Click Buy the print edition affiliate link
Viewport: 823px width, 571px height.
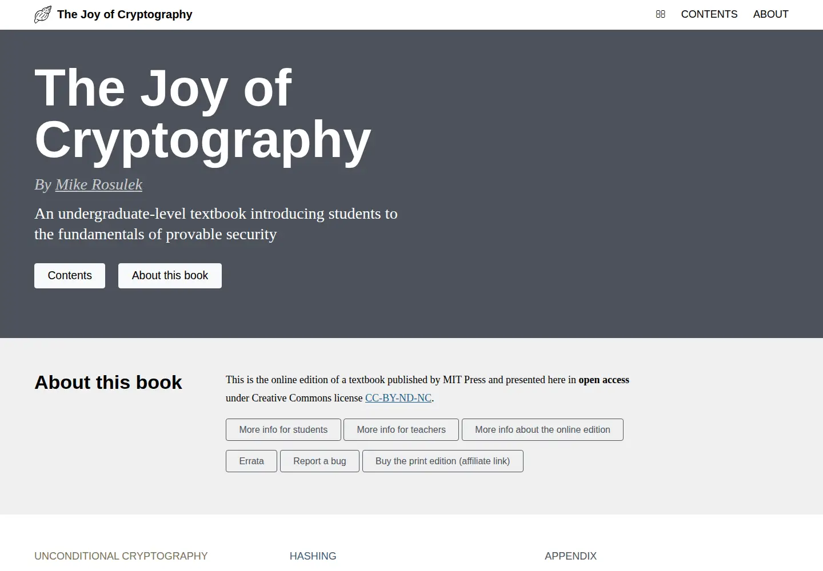[x=442, y=461]
